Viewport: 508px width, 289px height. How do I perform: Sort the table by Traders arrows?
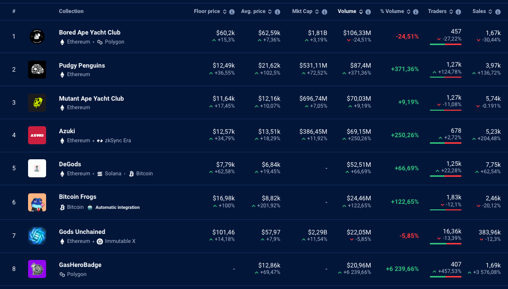point(451,12)
